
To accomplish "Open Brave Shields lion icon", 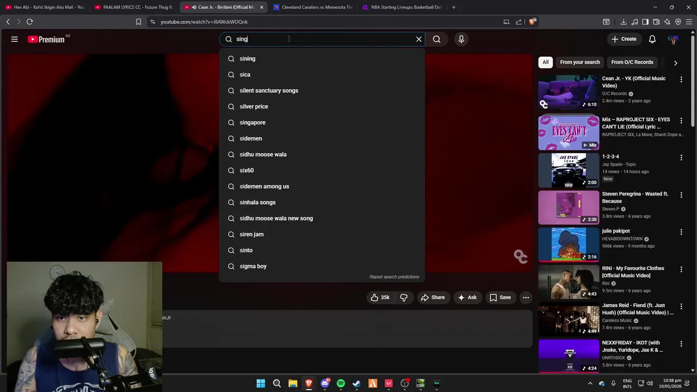I will pos(532,22).
